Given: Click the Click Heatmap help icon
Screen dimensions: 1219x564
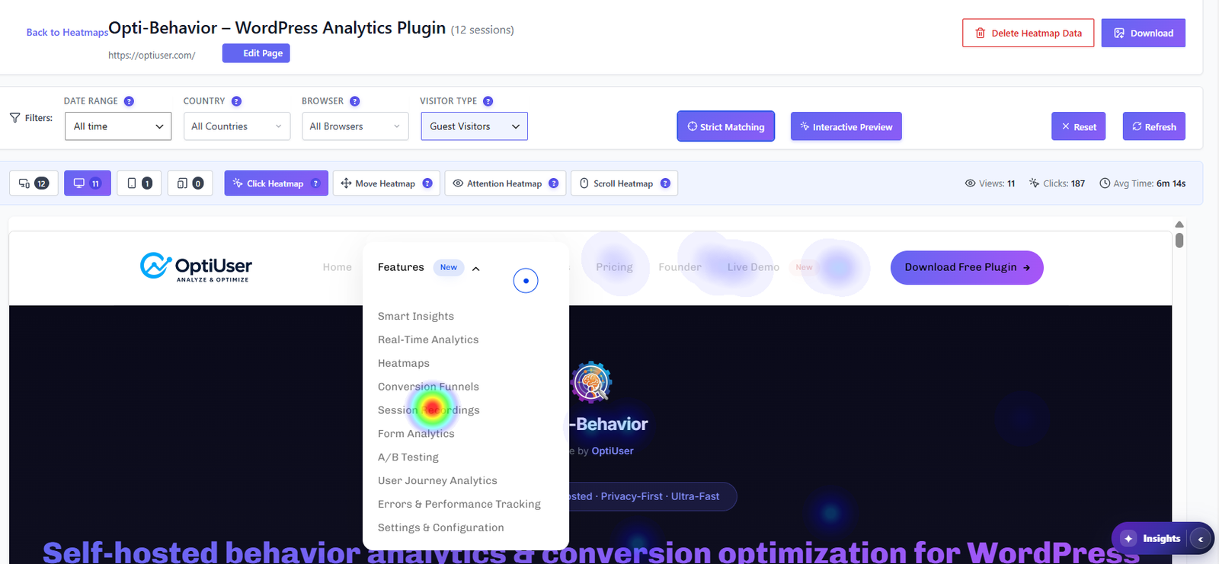Looking at the screenshot, I should pyautogui.click(x=315, y=183).
